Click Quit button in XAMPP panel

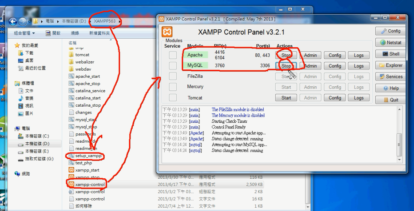coord(390,100)
